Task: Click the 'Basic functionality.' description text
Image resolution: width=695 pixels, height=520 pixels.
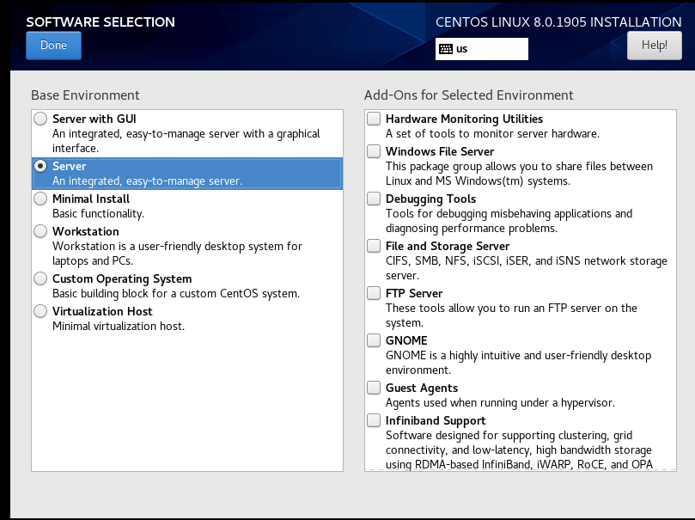Action: (x=99, y=214)
